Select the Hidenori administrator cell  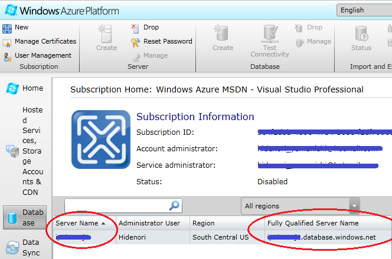[153, 237]
